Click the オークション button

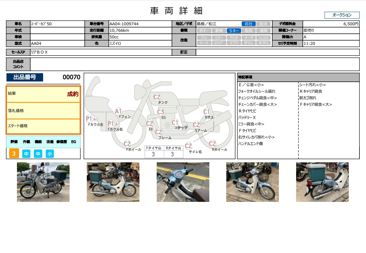(342, 15)
